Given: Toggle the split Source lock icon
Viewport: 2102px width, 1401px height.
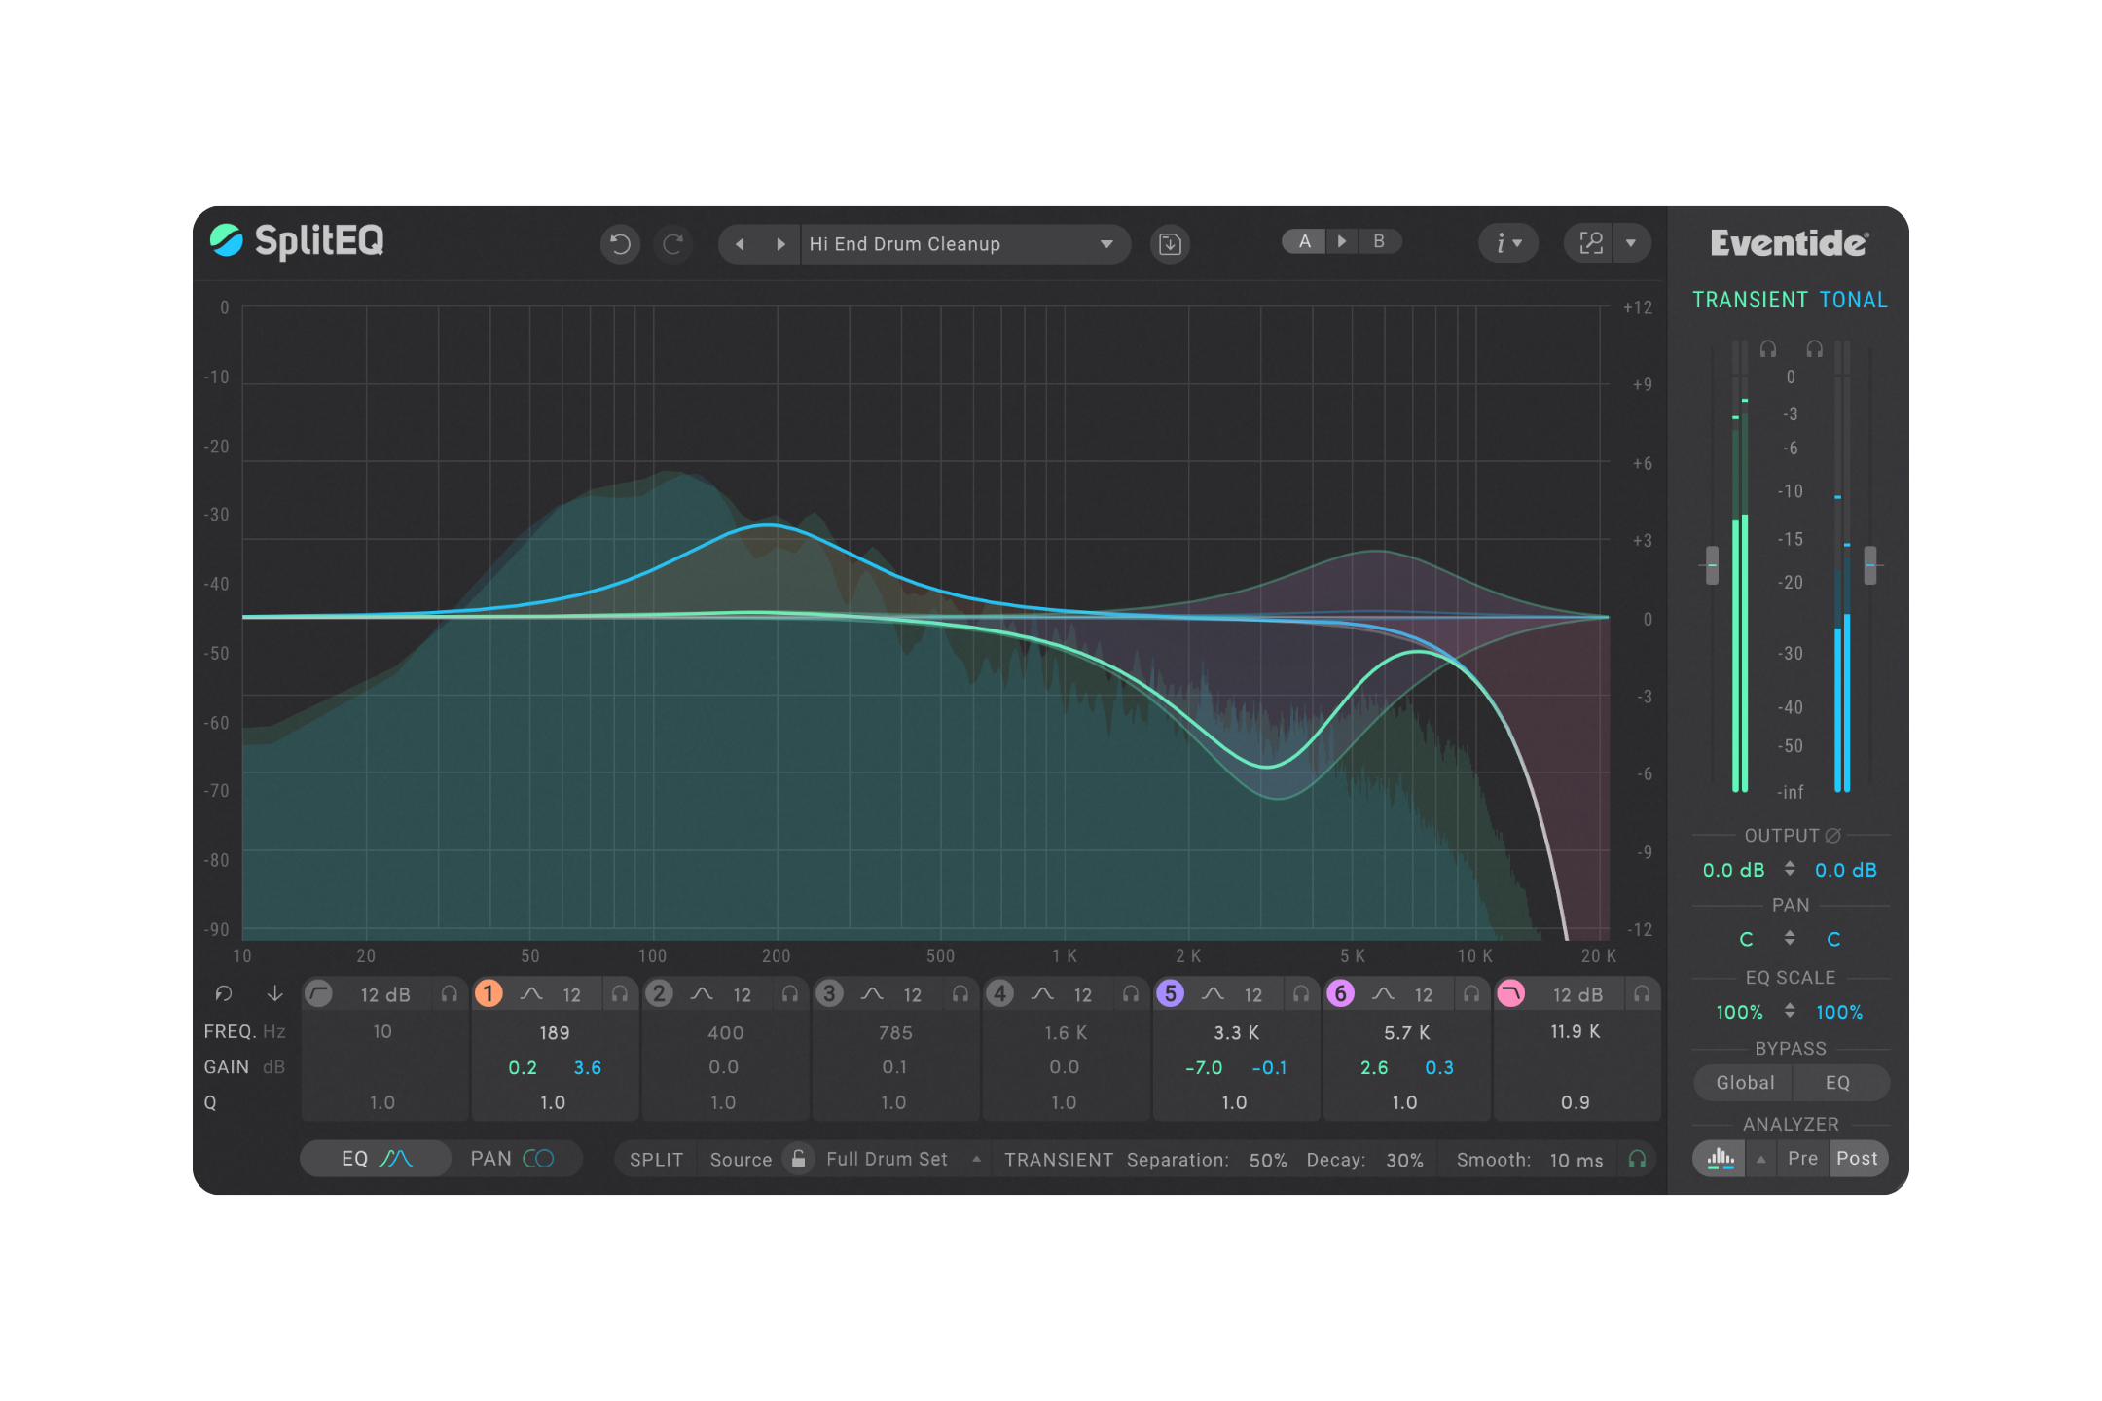Looking at the screenshot, I should 798,1159.
